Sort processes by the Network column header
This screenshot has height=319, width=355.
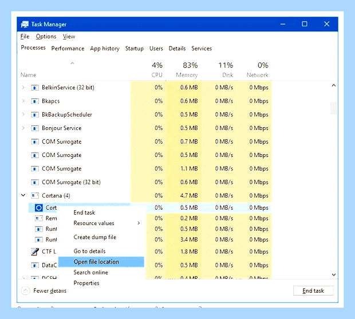point(258,75)
